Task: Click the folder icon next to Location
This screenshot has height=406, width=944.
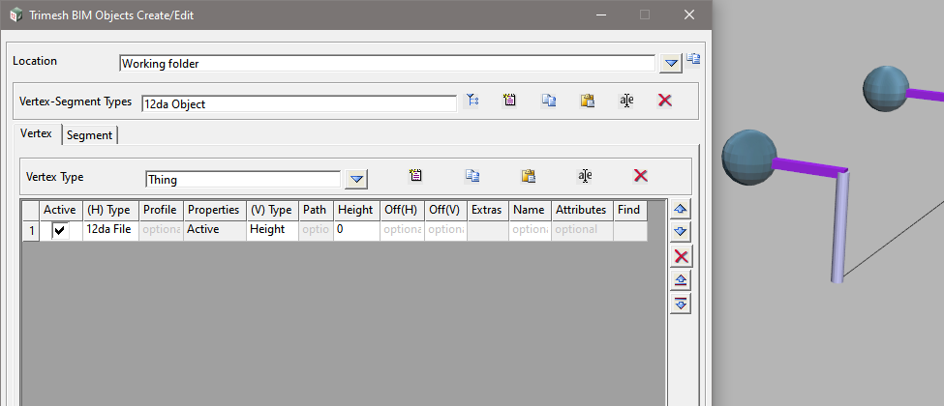Action: pos(694,60)
